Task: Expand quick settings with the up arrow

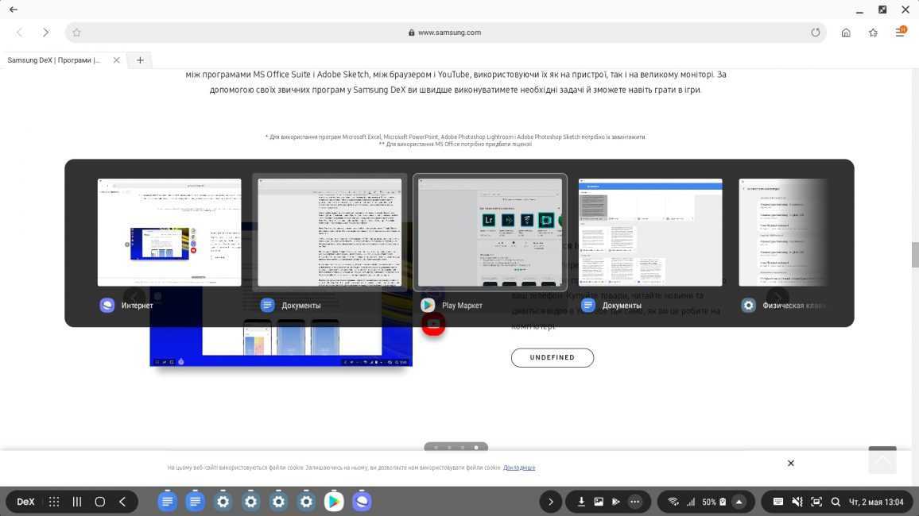Action: [x=739, y=502]
